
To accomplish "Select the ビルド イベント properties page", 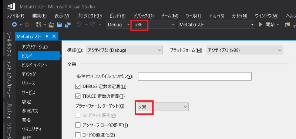I will click(x=34, y=65).
